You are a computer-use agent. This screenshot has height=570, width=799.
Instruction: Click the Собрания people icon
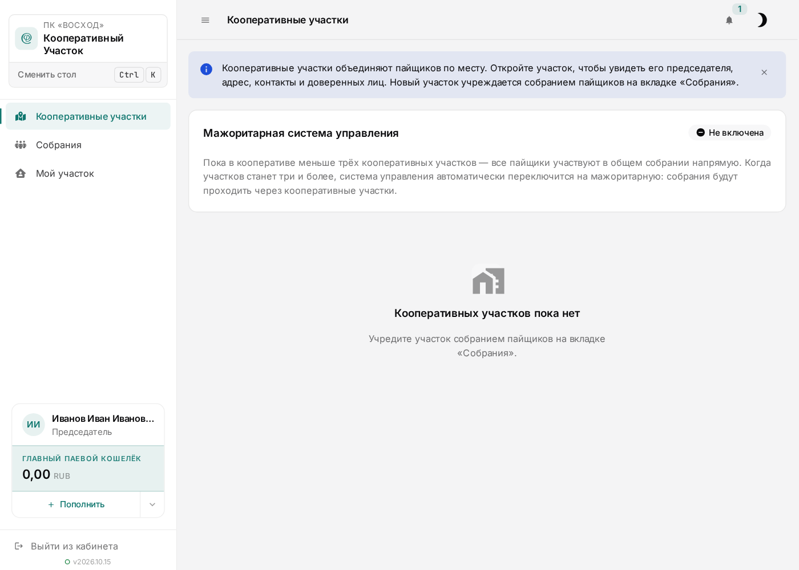click(x=21, y=145)
